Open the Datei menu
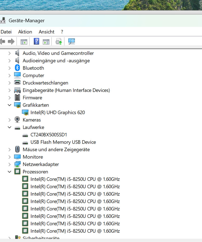This screenshot has width=202, height=242. point(6,32)
